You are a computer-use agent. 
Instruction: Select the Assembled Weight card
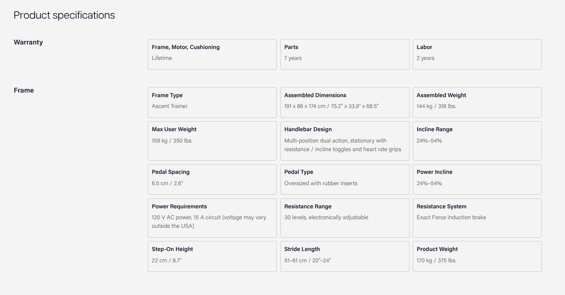pos(477,103)
